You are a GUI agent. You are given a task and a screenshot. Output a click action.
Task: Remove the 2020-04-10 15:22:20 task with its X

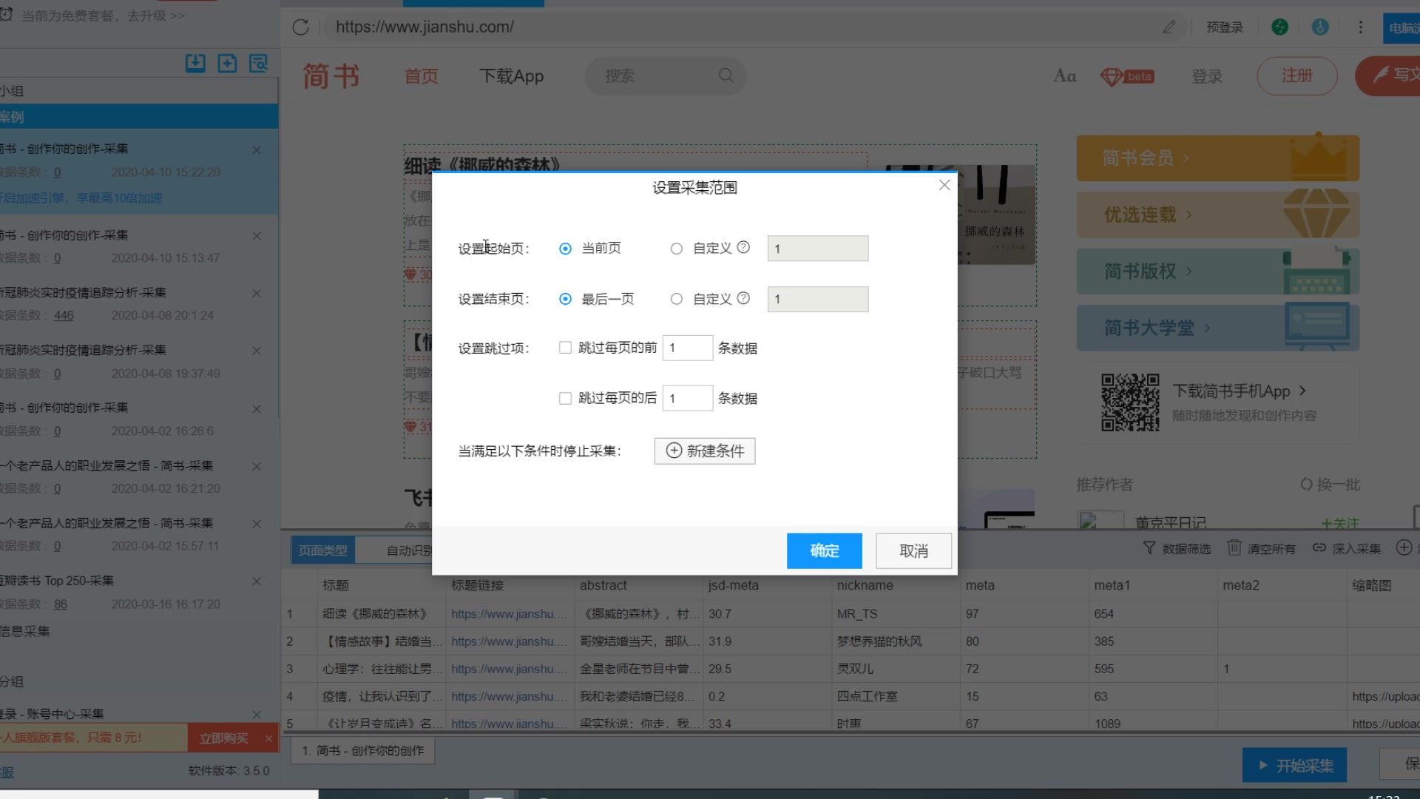pyautogui.click(x=257, y=149)
